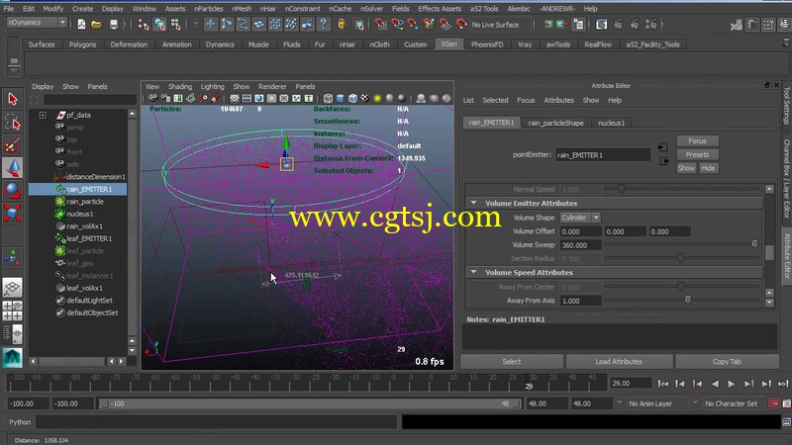Activate the Paint selection tool
The image size is (792, 445).
point(13,145)
